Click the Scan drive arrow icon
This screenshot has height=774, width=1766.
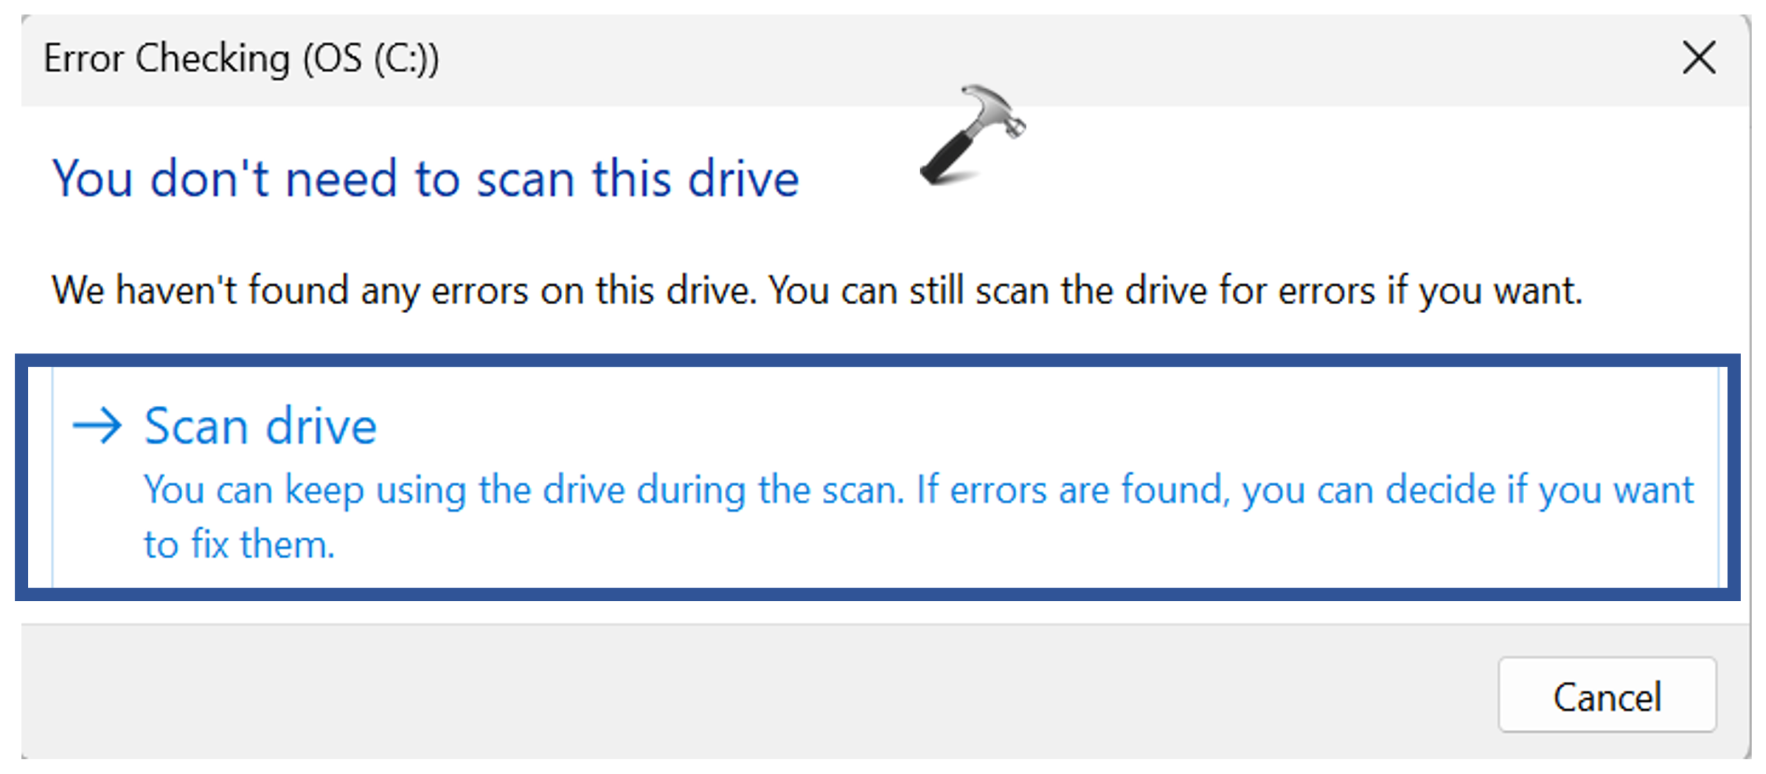coord(97,426)
